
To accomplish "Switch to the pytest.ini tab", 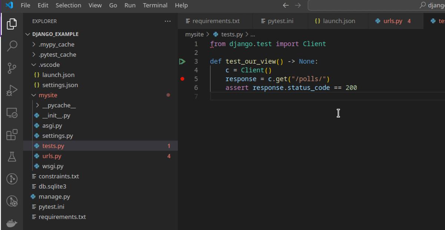I will click(280, 21).
